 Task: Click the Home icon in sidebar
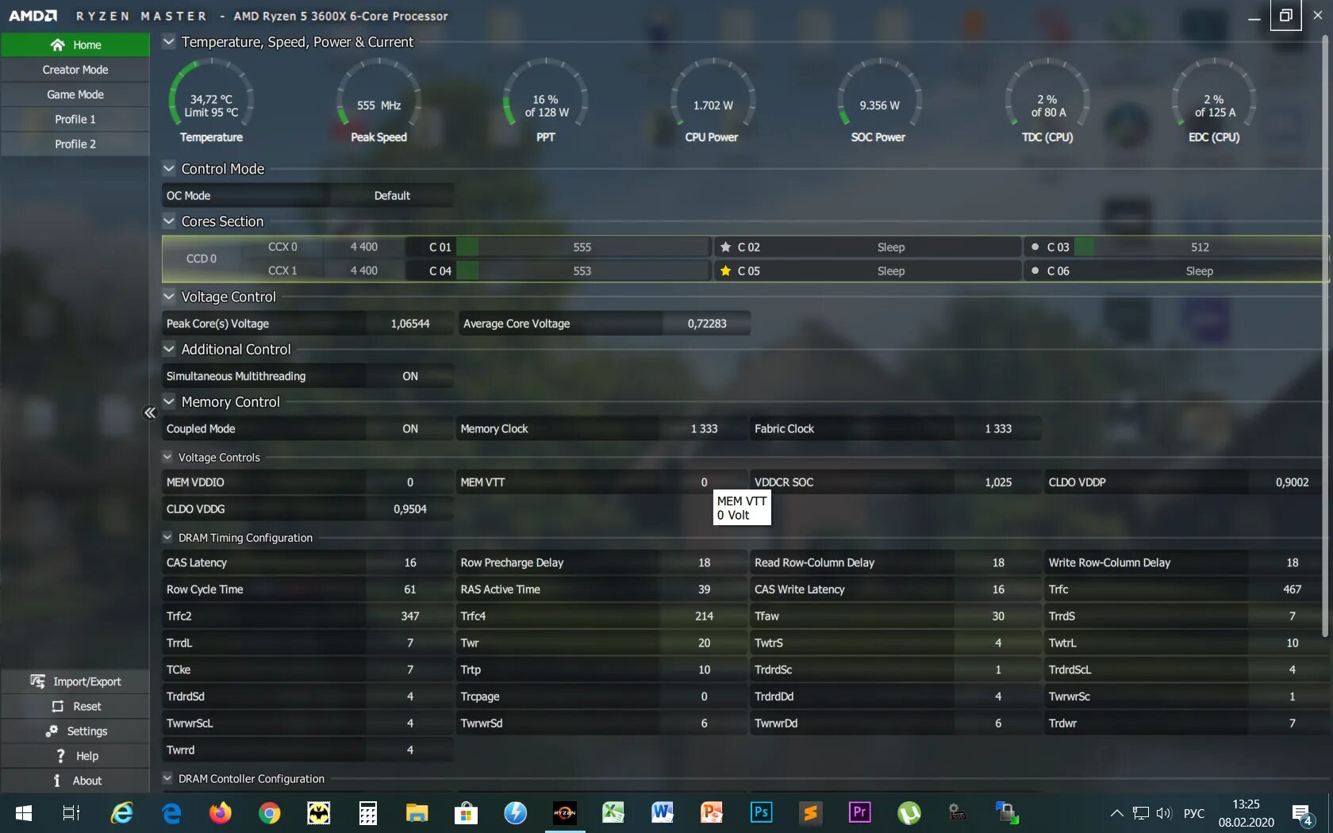coord(57,45)
